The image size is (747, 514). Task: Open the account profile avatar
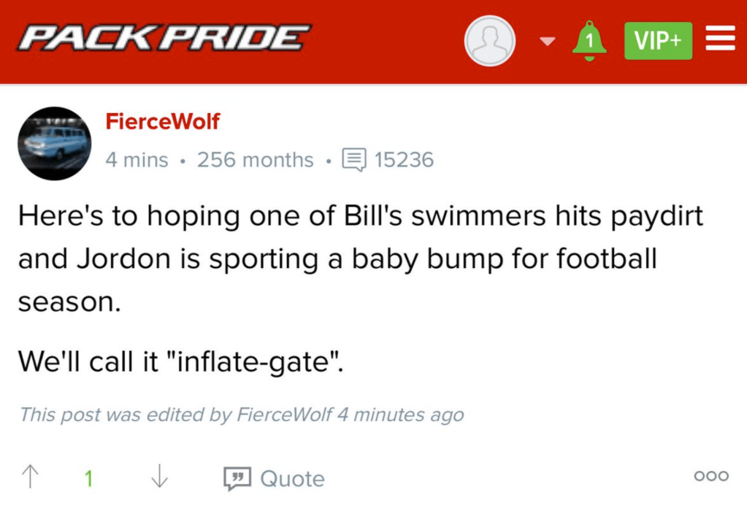pyautogui.click(x=490, y=41)
